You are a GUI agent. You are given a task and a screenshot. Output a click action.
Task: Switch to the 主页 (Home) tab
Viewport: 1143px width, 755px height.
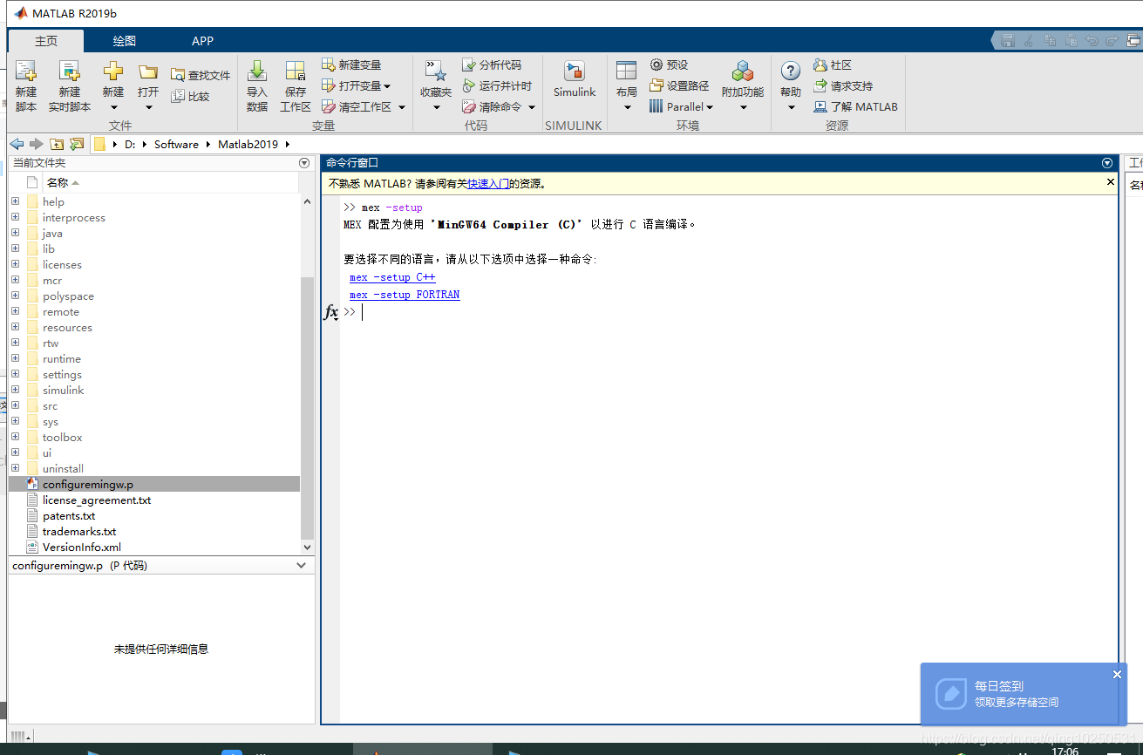(x=46, y=41)
